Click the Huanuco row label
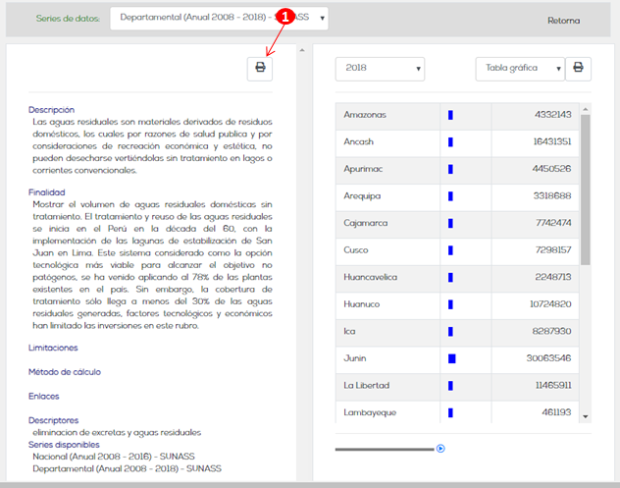 pyautogui.click(x=361, y=304)
